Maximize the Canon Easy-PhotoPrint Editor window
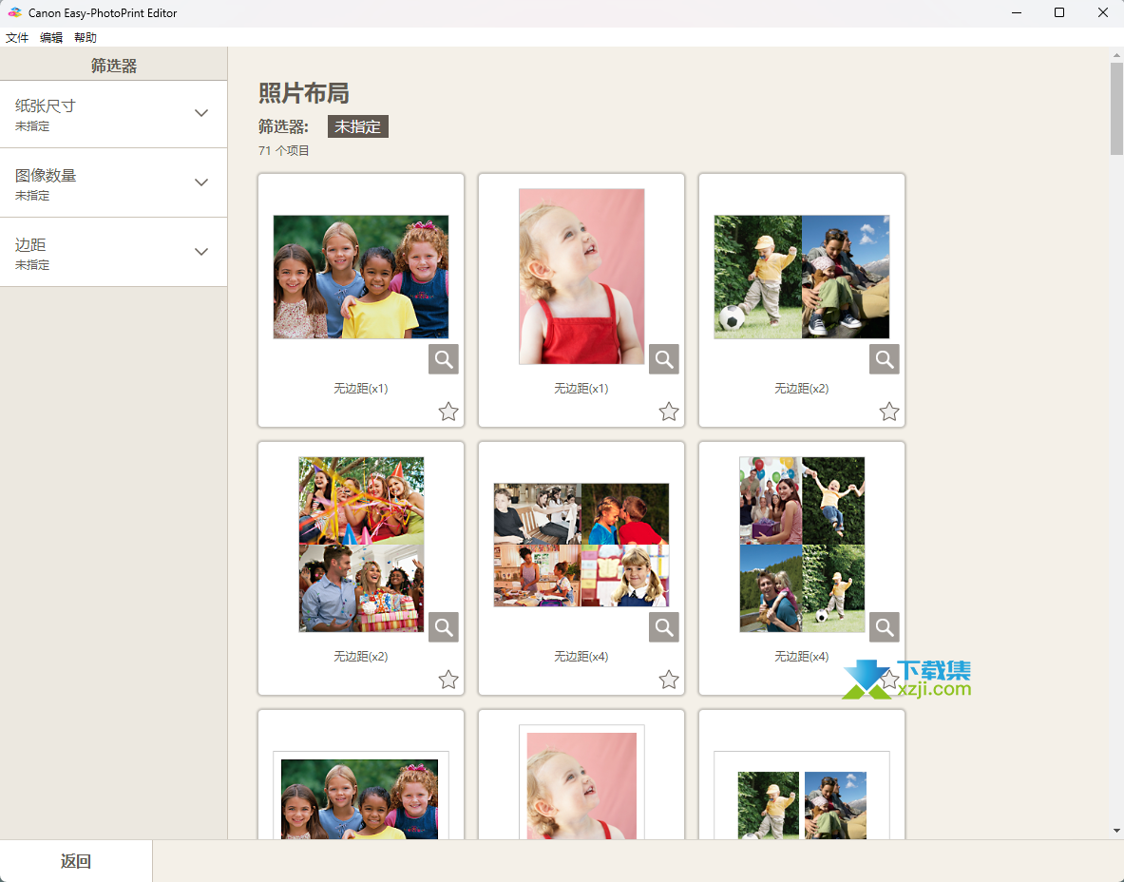Image resolution: width=1124 pixels, height=882 pixels. tap(1059, 13)
